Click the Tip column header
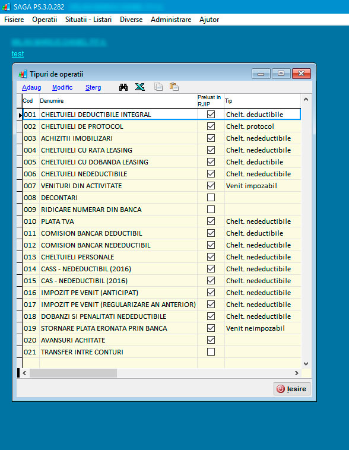 262,101
